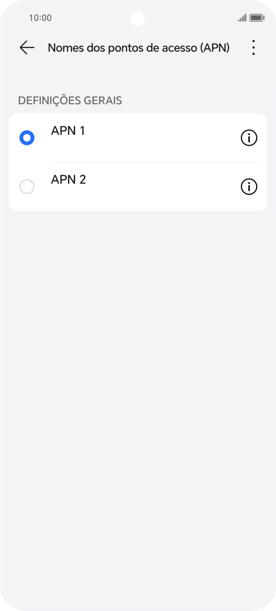The height and width of the screenshot is (611, 276).
Task: Open APN 1 info details icon
Action: [249, 138]
